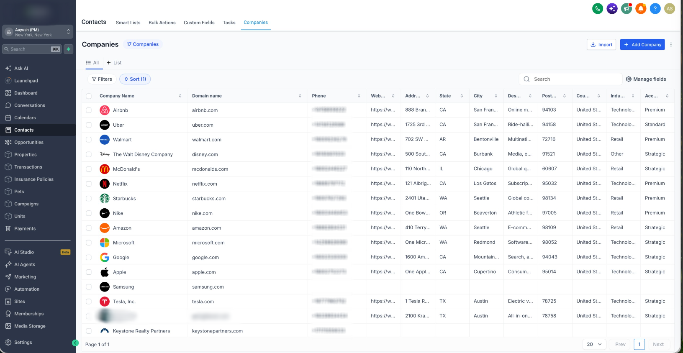Click the Add Company button

point(643,44)
